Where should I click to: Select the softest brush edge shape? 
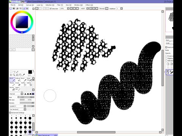25,94
